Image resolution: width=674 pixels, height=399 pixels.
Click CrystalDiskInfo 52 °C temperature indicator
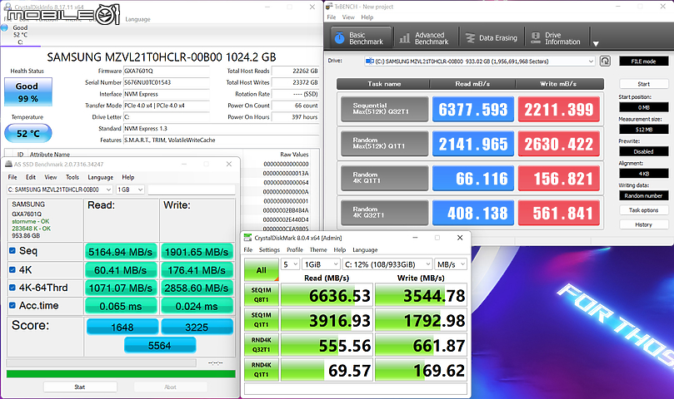(x=28, y=134)
